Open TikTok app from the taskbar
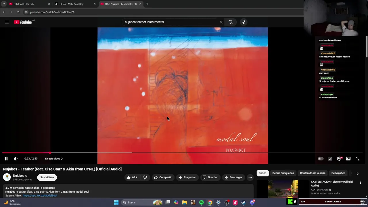368x207 pixels. 235,202
